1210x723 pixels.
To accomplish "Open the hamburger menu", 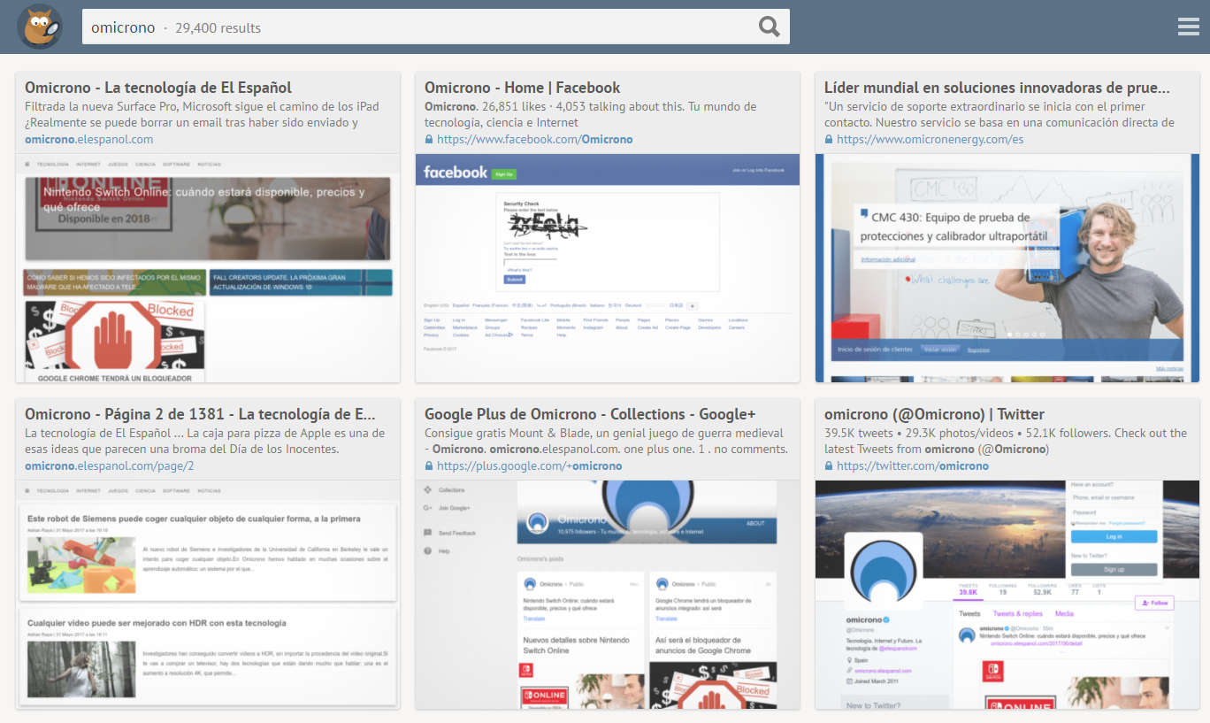I will (x=1189, y=27).
